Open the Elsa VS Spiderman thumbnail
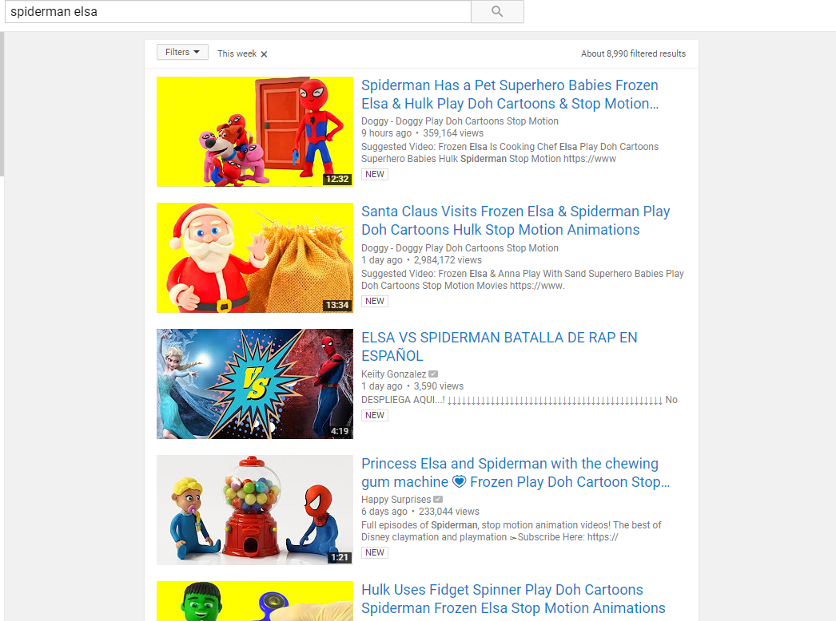This screenshot has height=621, width=836. (255, 384)
